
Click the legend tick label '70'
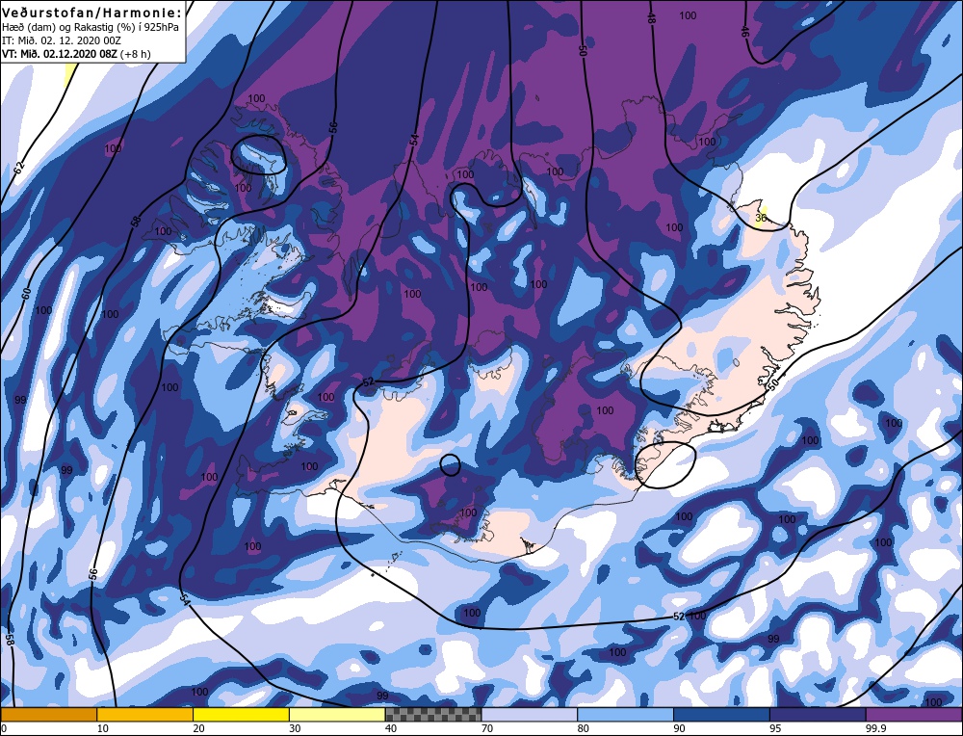pos(487,728)
